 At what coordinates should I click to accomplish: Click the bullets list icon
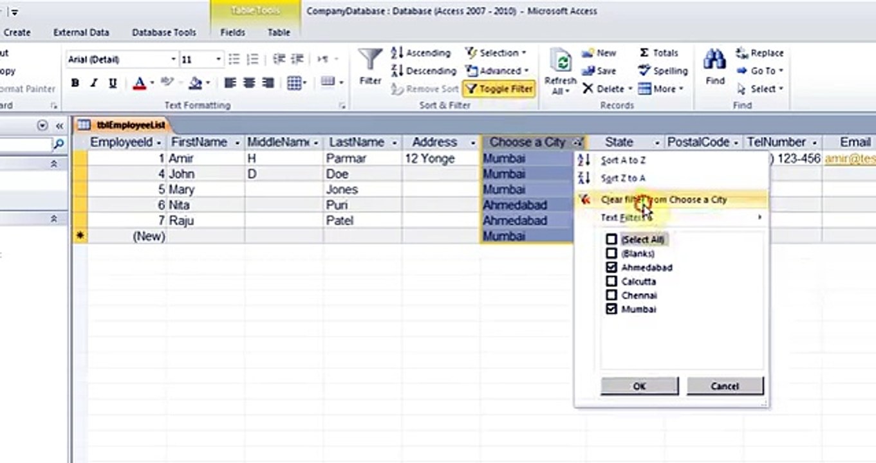point(234,59)
